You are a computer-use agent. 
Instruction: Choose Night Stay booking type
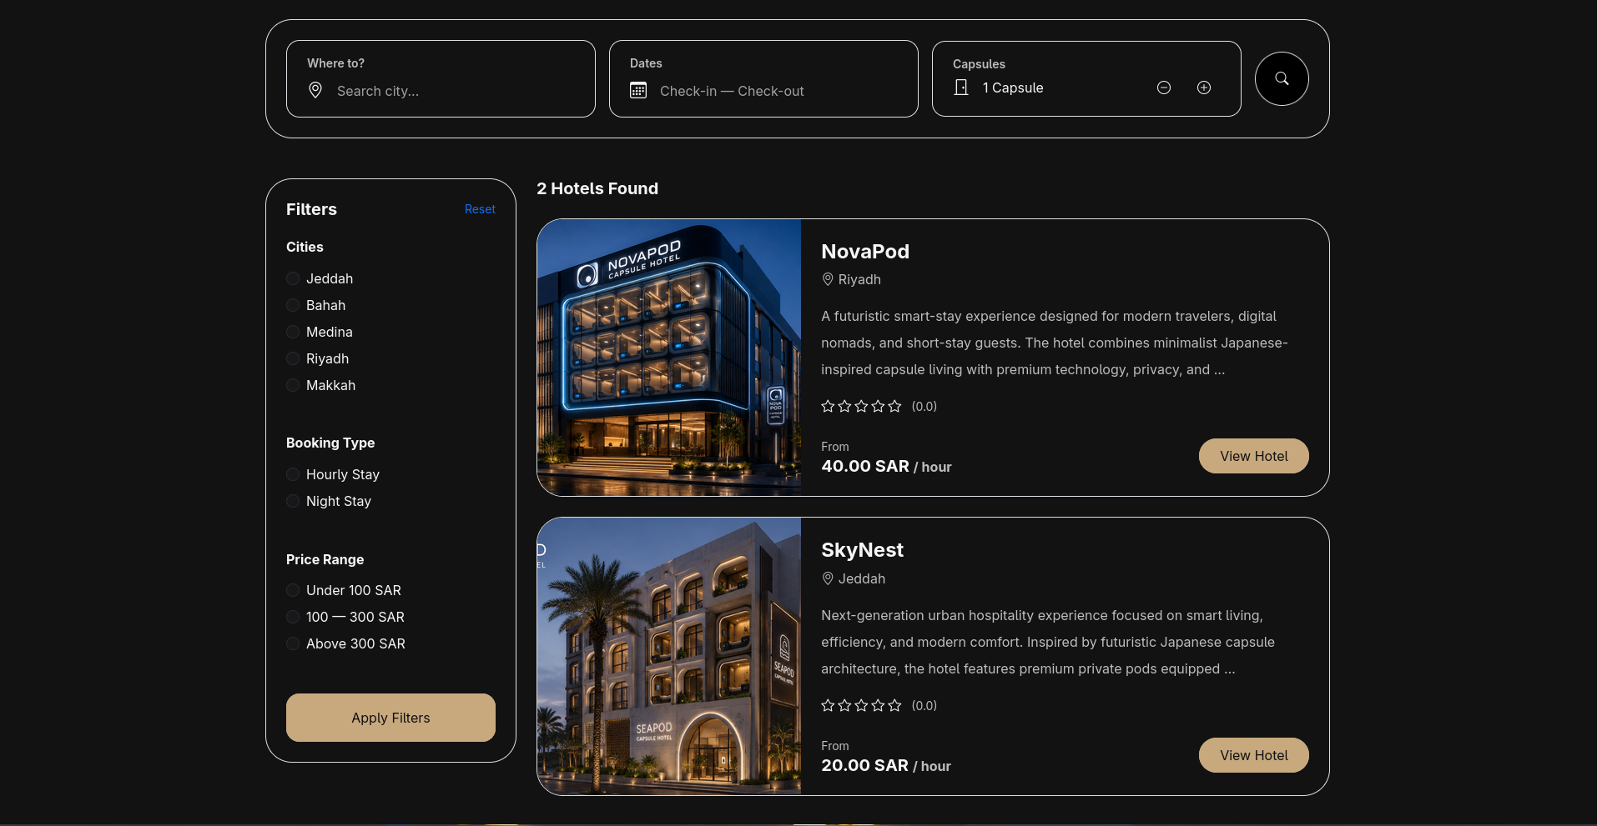293,501
